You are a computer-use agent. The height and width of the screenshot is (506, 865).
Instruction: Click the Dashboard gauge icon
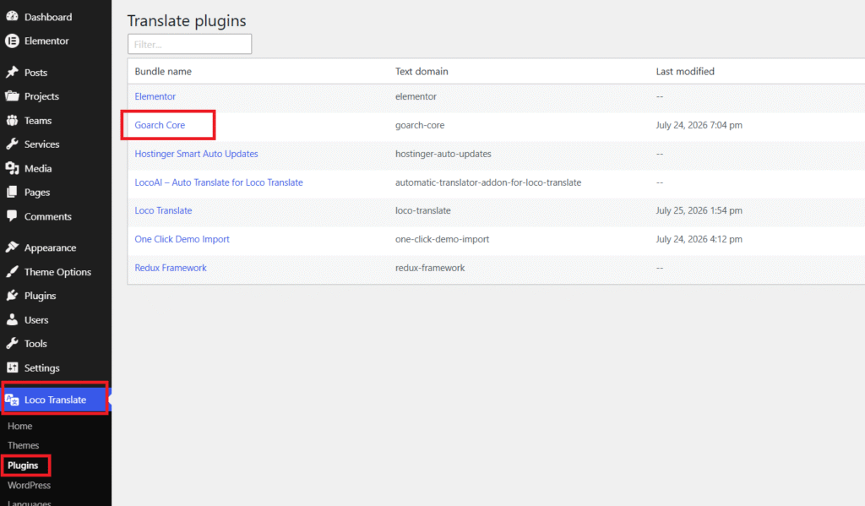[x=12, y=17]
